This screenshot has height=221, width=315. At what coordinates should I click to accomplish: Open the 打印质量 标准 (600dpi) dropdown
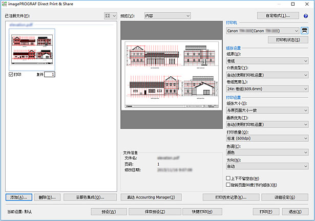[267, 138]
